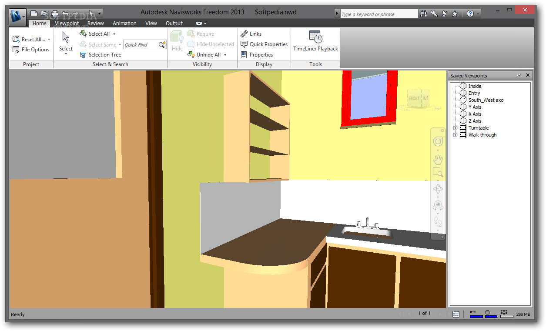This screenshot has height=331, width=546.
Task: Select the Look Around tool
Action: point(438,205)
